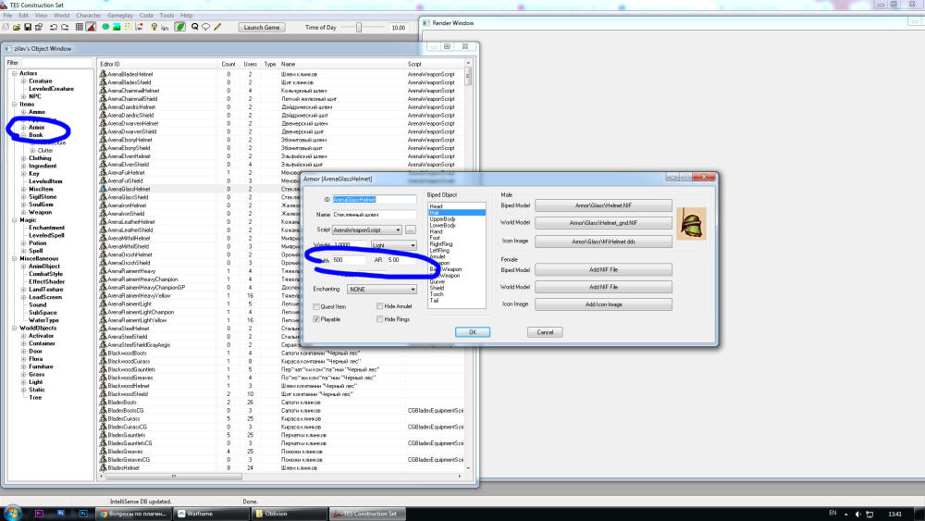Open Warframe from the taskbar
Viewport: 925px width, 521px height.
[212, 514]
